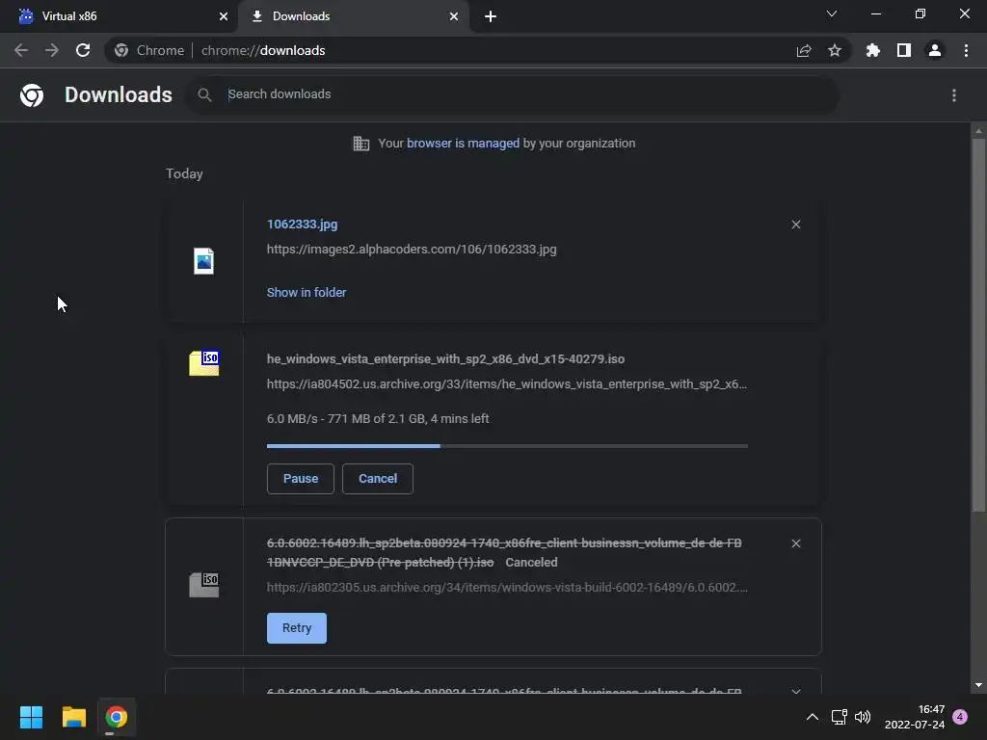
Task: Click the managed organization building icon
Action: pos(361,144)
